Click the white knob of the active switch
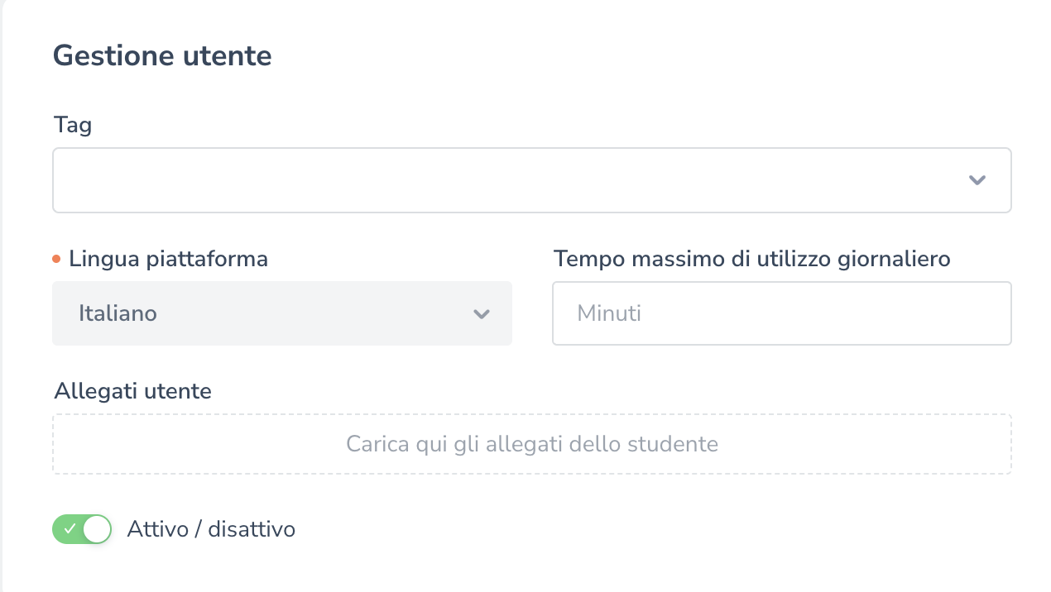The image size is (1051, 592). pos(97,529)
